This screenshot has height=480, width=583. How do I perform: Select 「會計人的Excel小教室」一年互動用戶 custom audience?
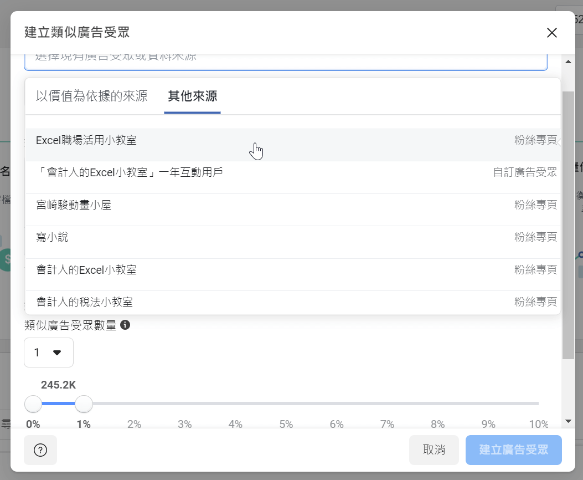coord(293,177)
